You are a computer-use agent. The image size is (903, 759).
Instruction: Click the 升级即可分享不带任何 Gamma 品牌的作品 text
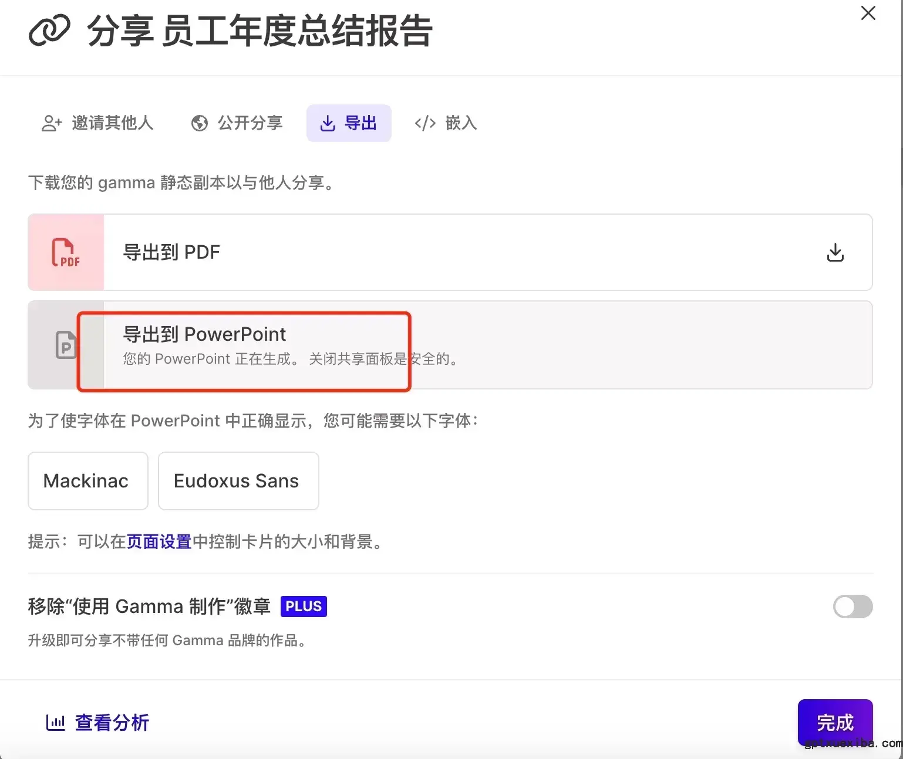coord(167,641)
